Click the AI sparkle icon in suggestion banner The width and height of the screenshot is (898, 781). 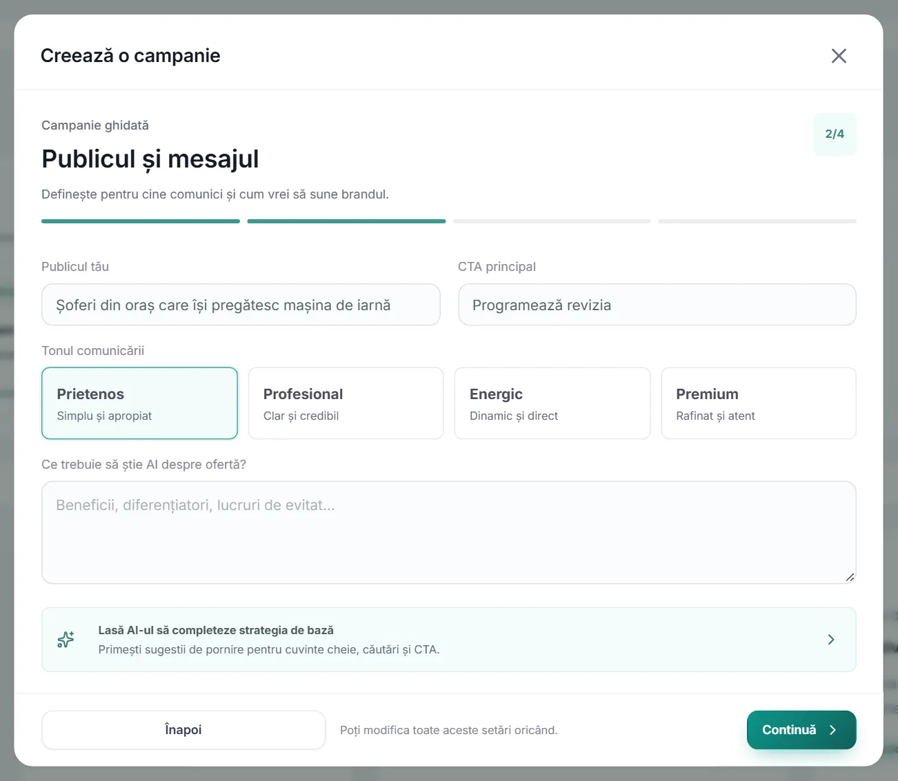tap(66, 640)
